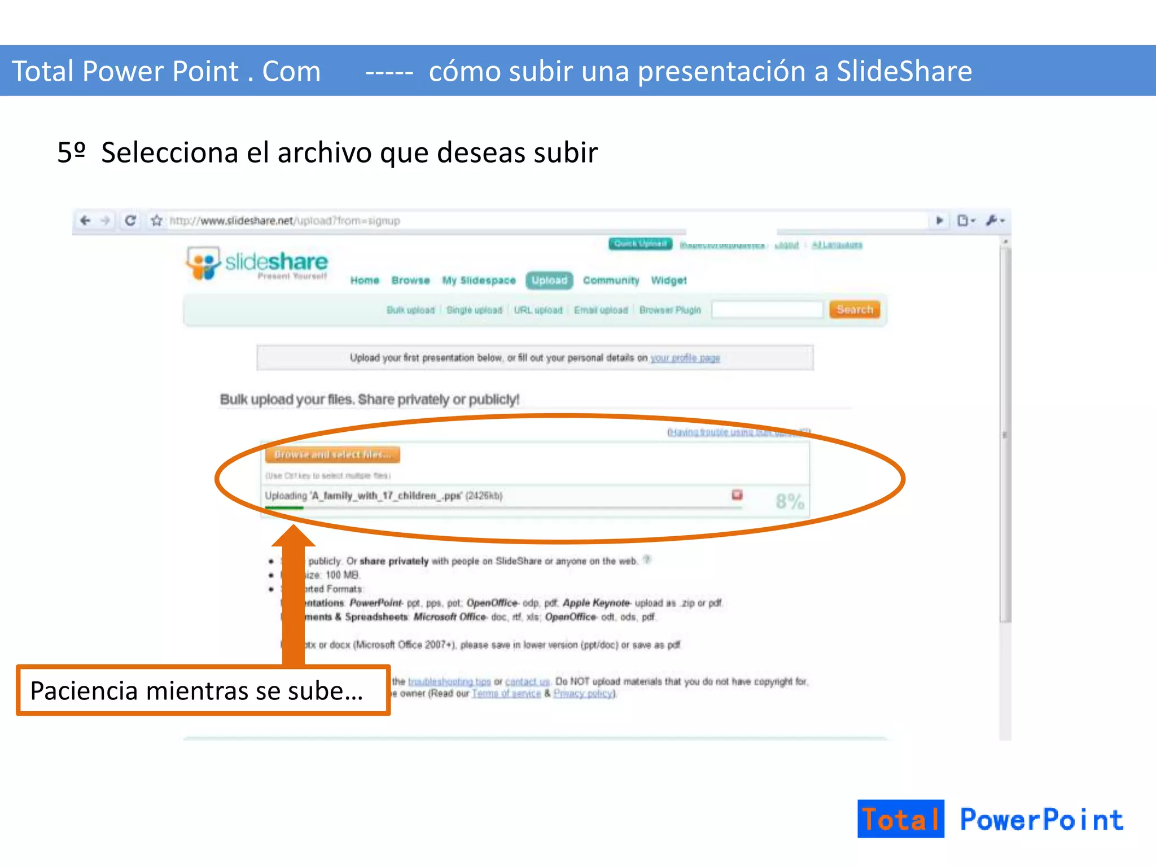The height and width of the screenshot is (867, 1156).
Task: Open Having trouble using bulk upload link
Action: [738, 432]
